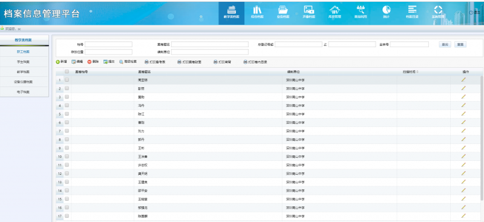Toggle the select-all checkbox in table header
484x222 pixels.
pos(67,71)
